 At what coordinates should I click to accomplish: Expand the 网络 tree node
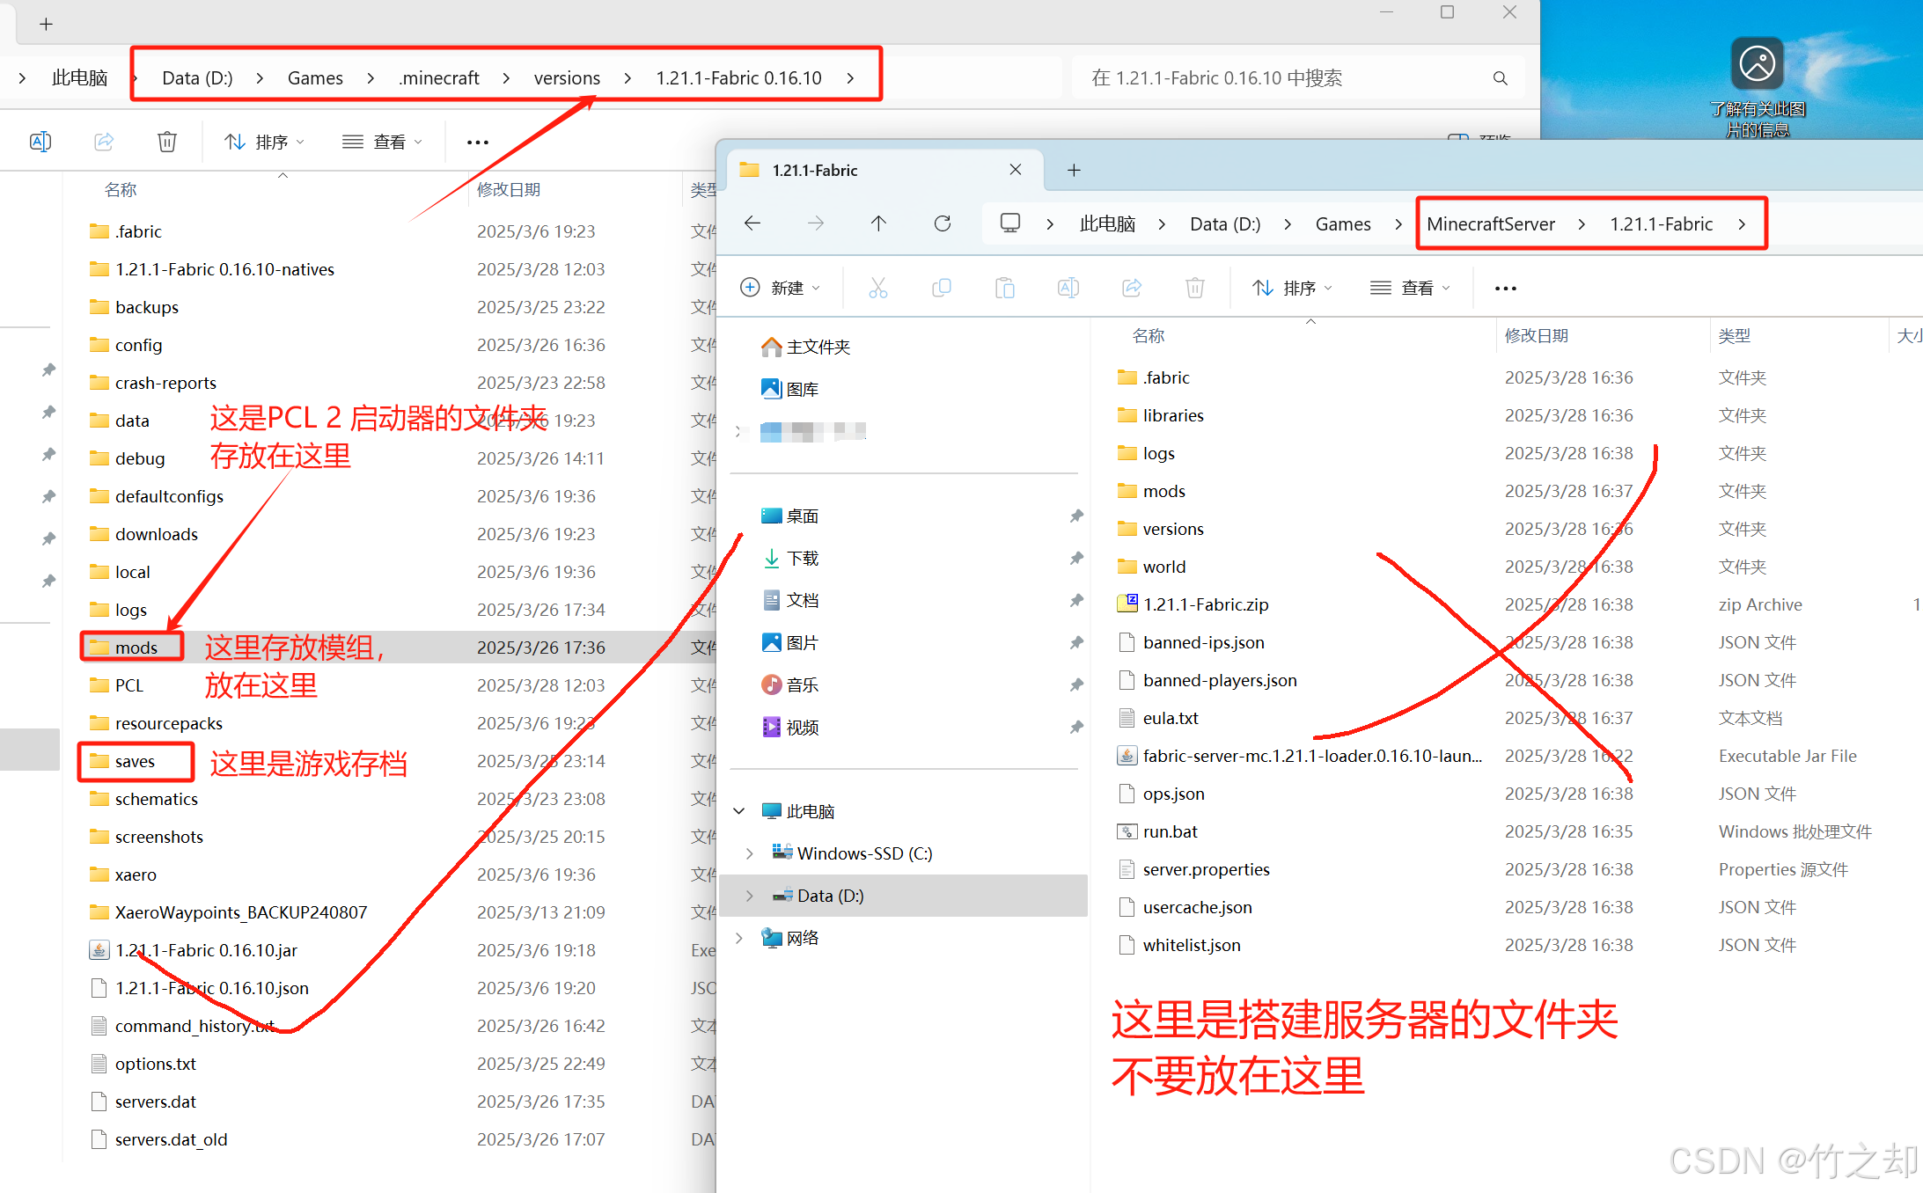(739, 938)
